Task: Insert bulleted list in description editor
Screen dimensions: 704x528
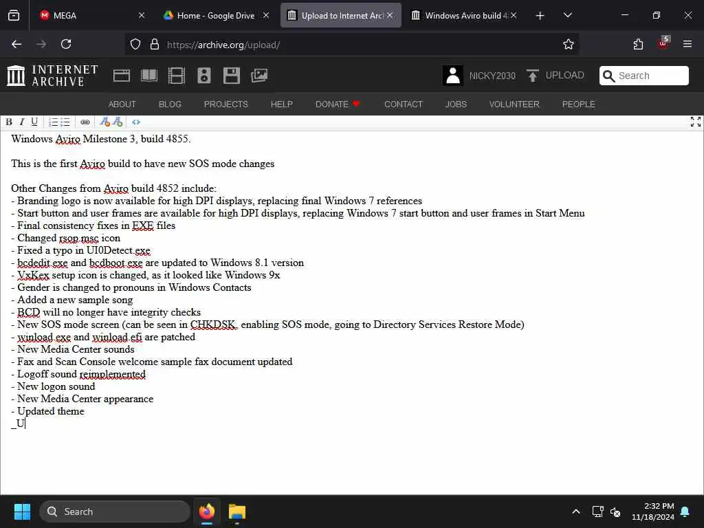Action: [65, 122]
